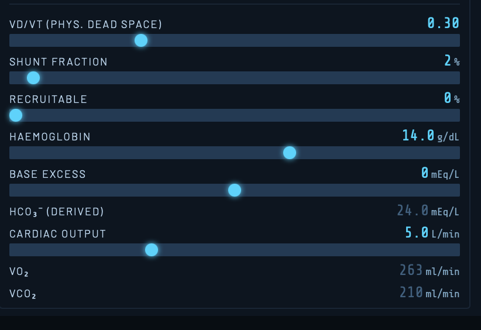
Task: Click the Shunt Fraction slider handle
Action: click(33, 78)
